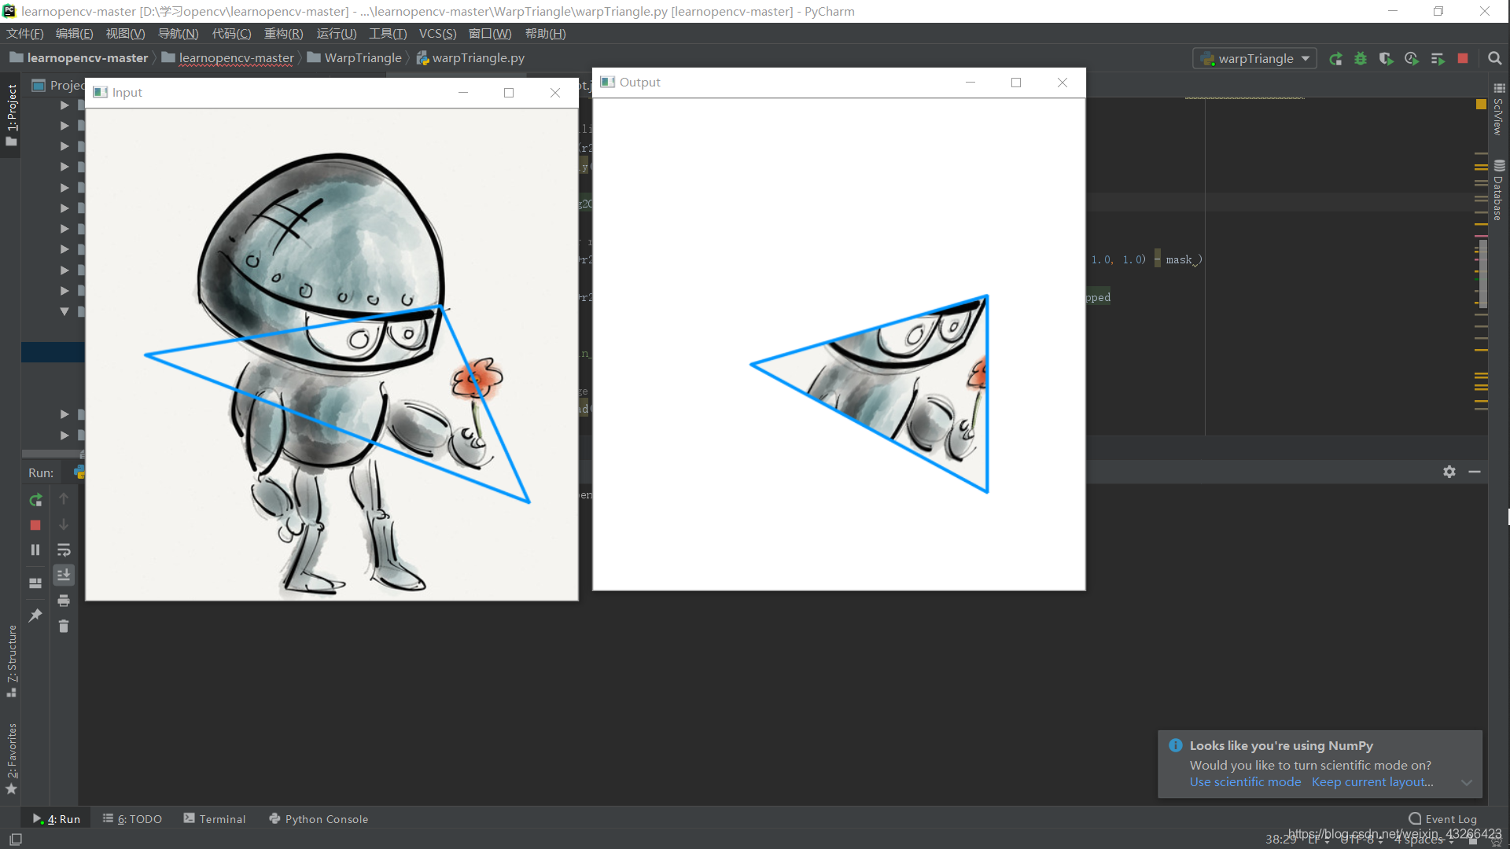The width and height of the screenshot is (1510, 849).
Task: Expand the NumPy notification chevron
Action: point(1467,782)
